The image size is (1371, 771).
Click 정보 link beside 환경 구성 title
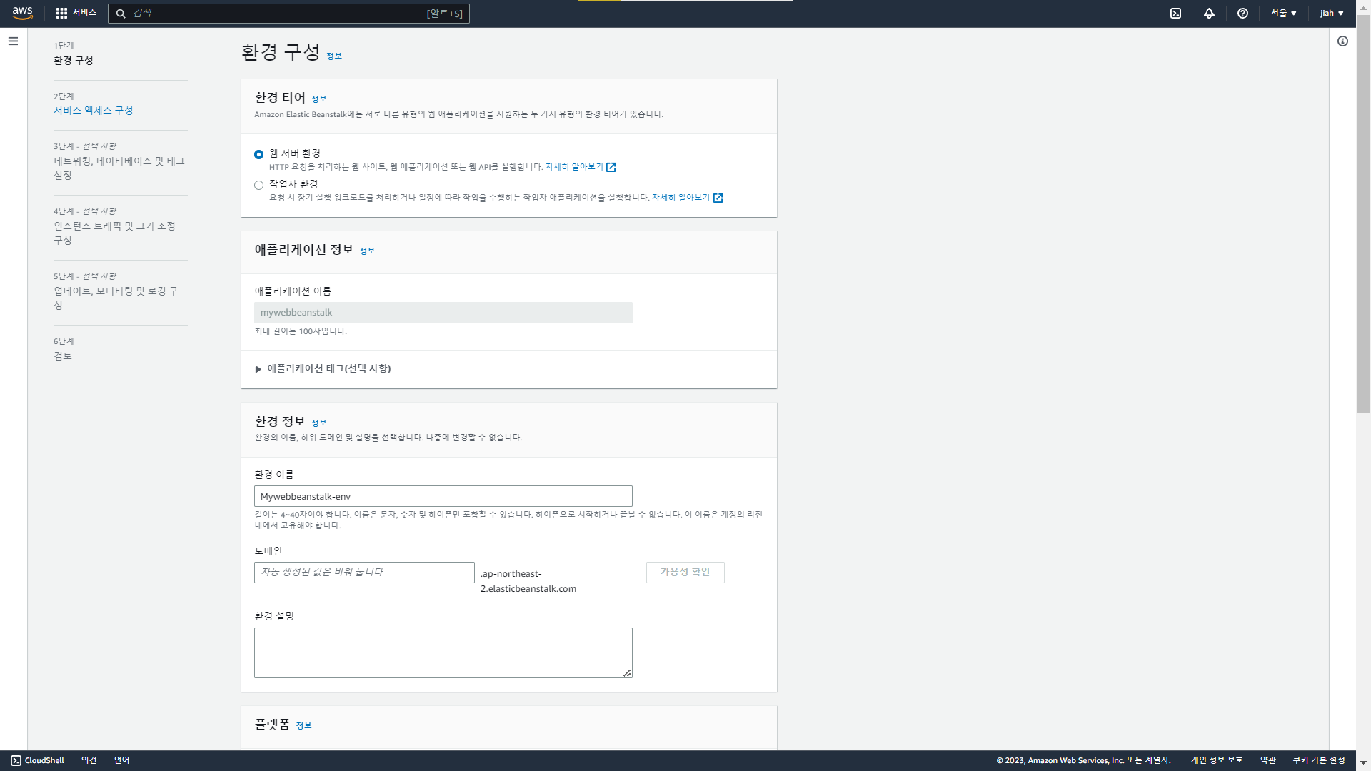tap(334, 56)
